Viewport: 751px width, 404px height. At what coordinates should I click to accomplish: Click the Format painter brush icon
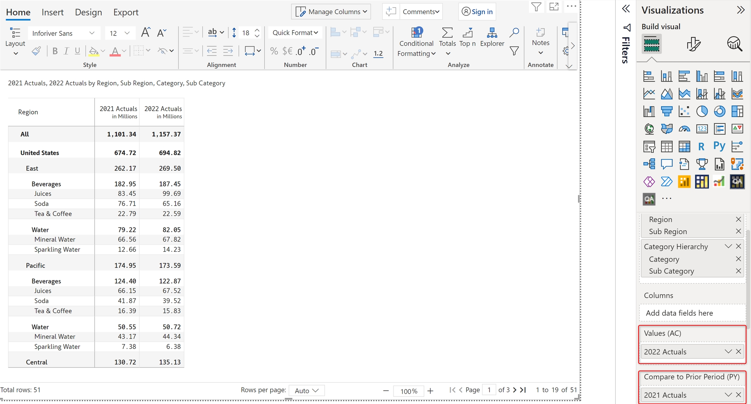coord(36,51)
